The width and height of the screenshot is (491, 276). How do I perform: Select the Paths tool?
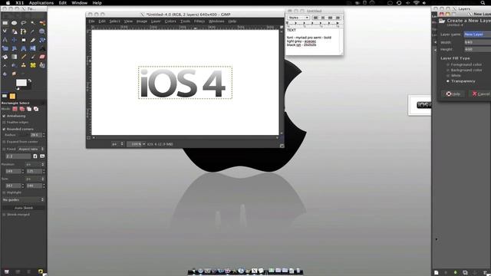click(x=24, y=31)
